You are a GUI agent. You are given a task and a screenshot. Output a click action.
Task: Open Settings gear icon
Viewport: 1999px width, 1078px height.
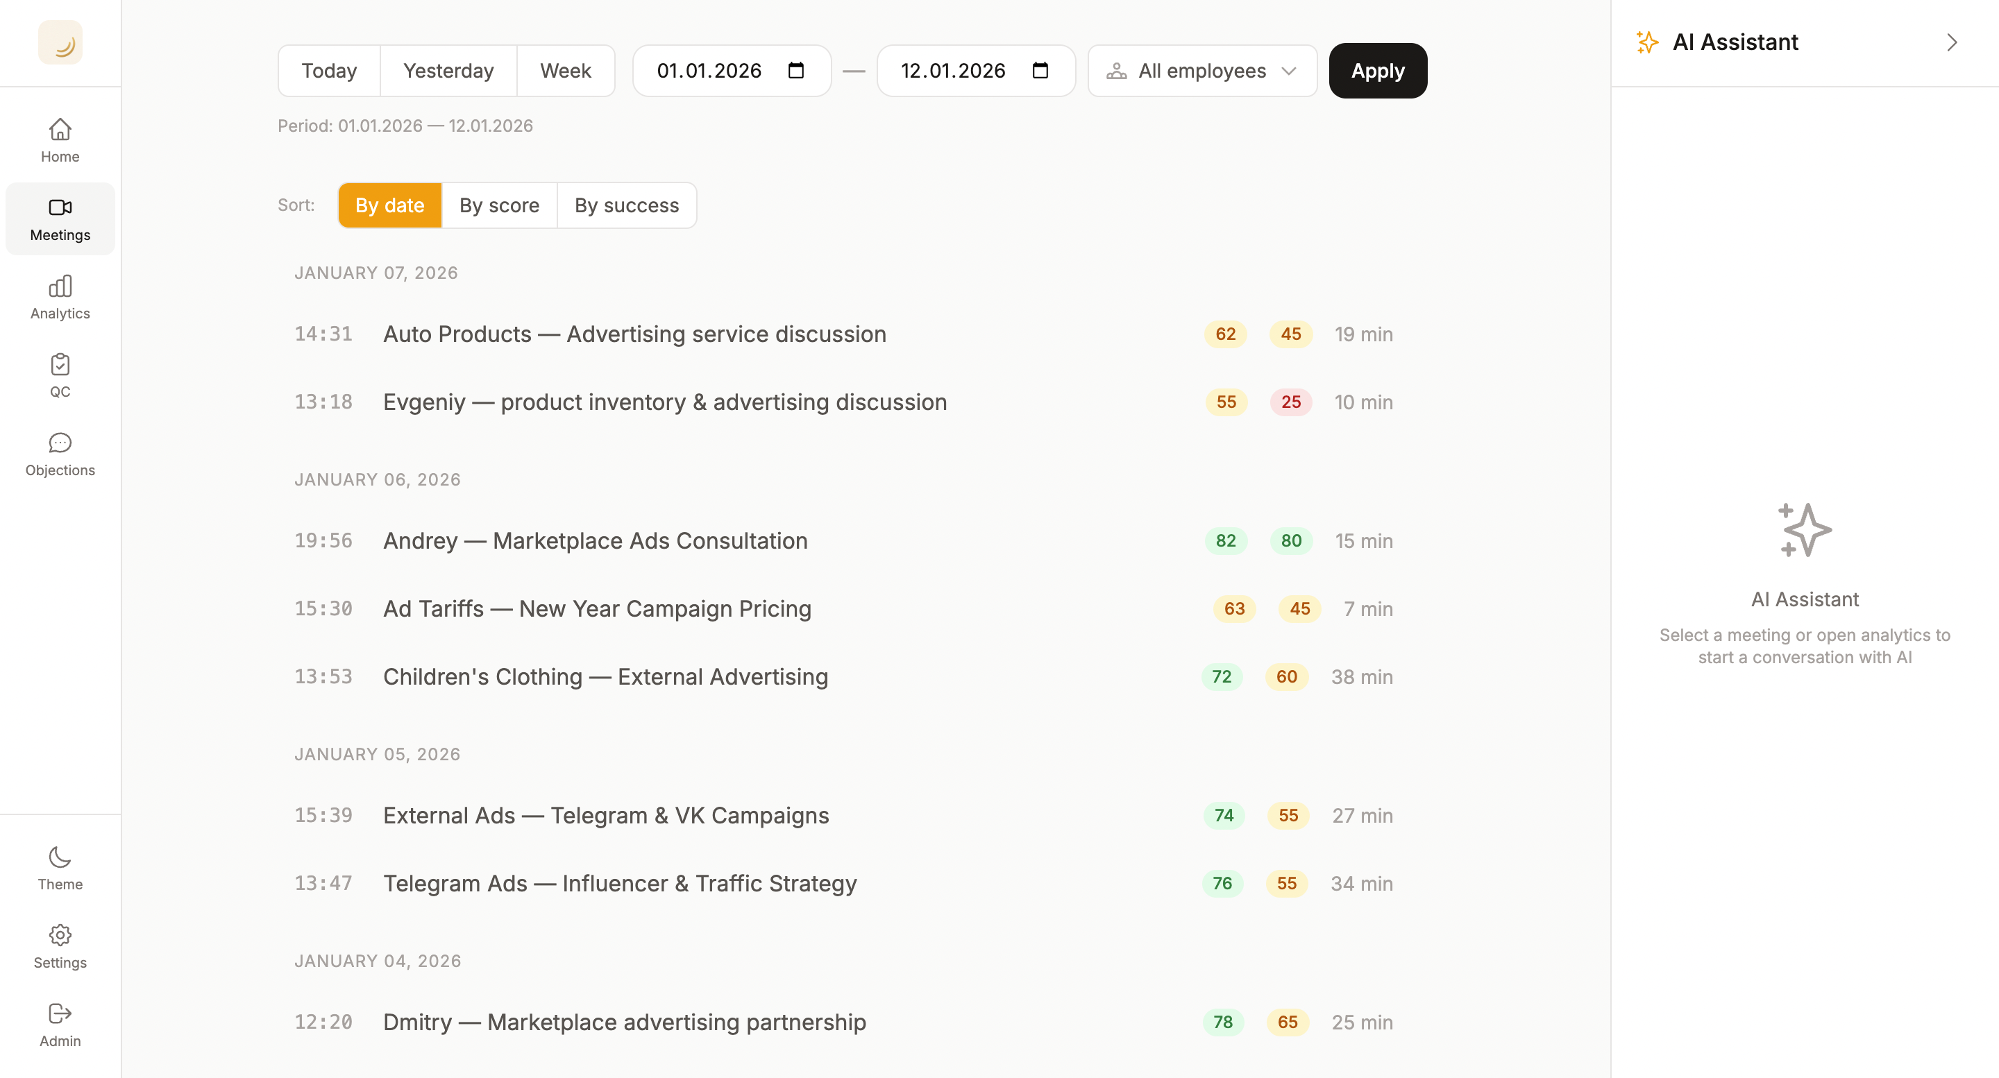tap(60, 935)
